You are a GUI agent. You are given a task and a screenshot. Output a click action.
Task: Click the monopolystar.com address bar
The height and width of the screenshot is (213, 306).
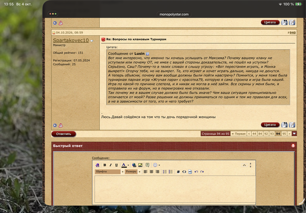(174, 14)
